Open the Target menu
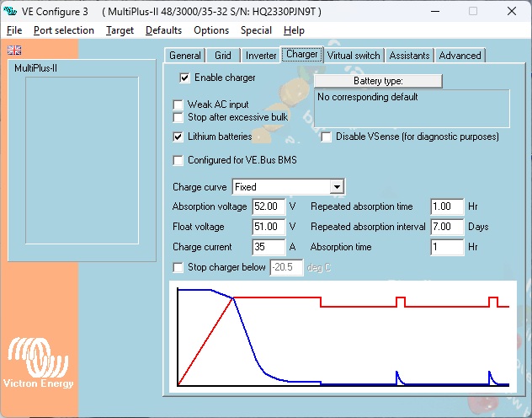Image resolution: width=532 pixels, height=418 pixels. click(120, 30)
